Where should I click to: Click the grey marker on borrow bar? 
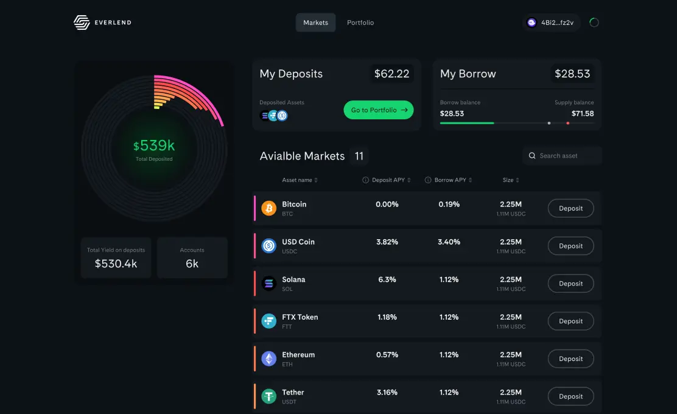coord(549,123)
